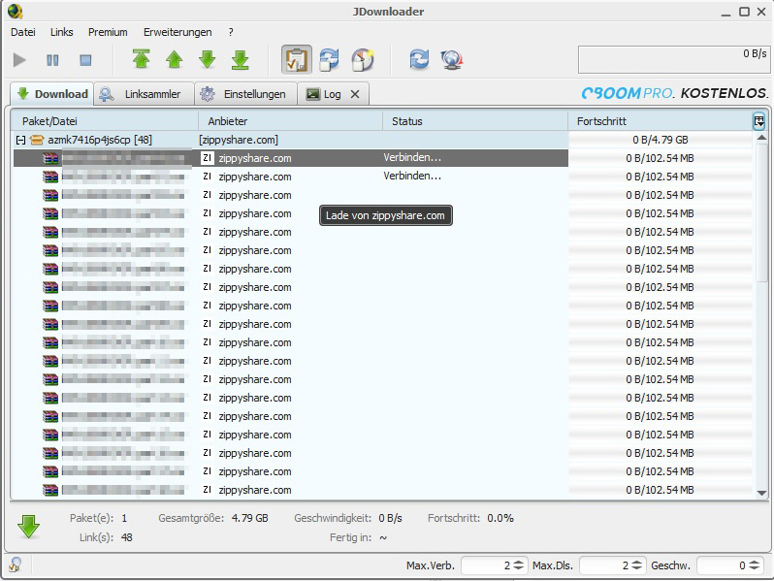Move selected item to top of list

(142, 60)
